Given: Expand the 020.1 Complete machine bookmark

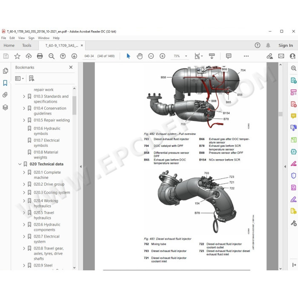Looking at the screenshot, I should click(24, 172).
